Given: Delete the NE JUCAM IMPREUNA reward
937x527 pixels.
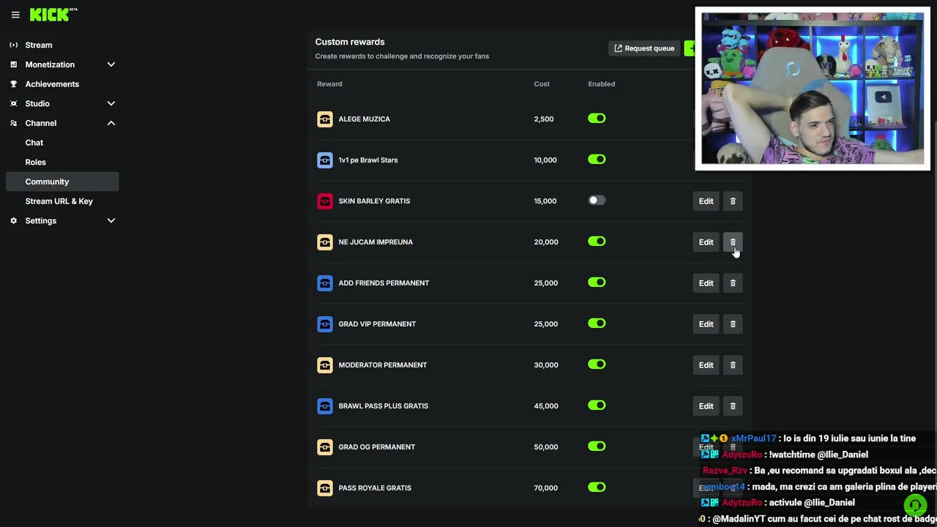Looking at the screenshot, I should 733,242.
